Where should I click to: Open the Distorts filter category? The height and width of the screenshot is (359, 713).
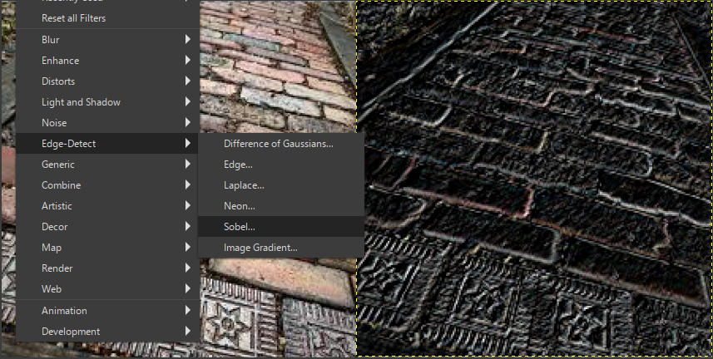58,81
